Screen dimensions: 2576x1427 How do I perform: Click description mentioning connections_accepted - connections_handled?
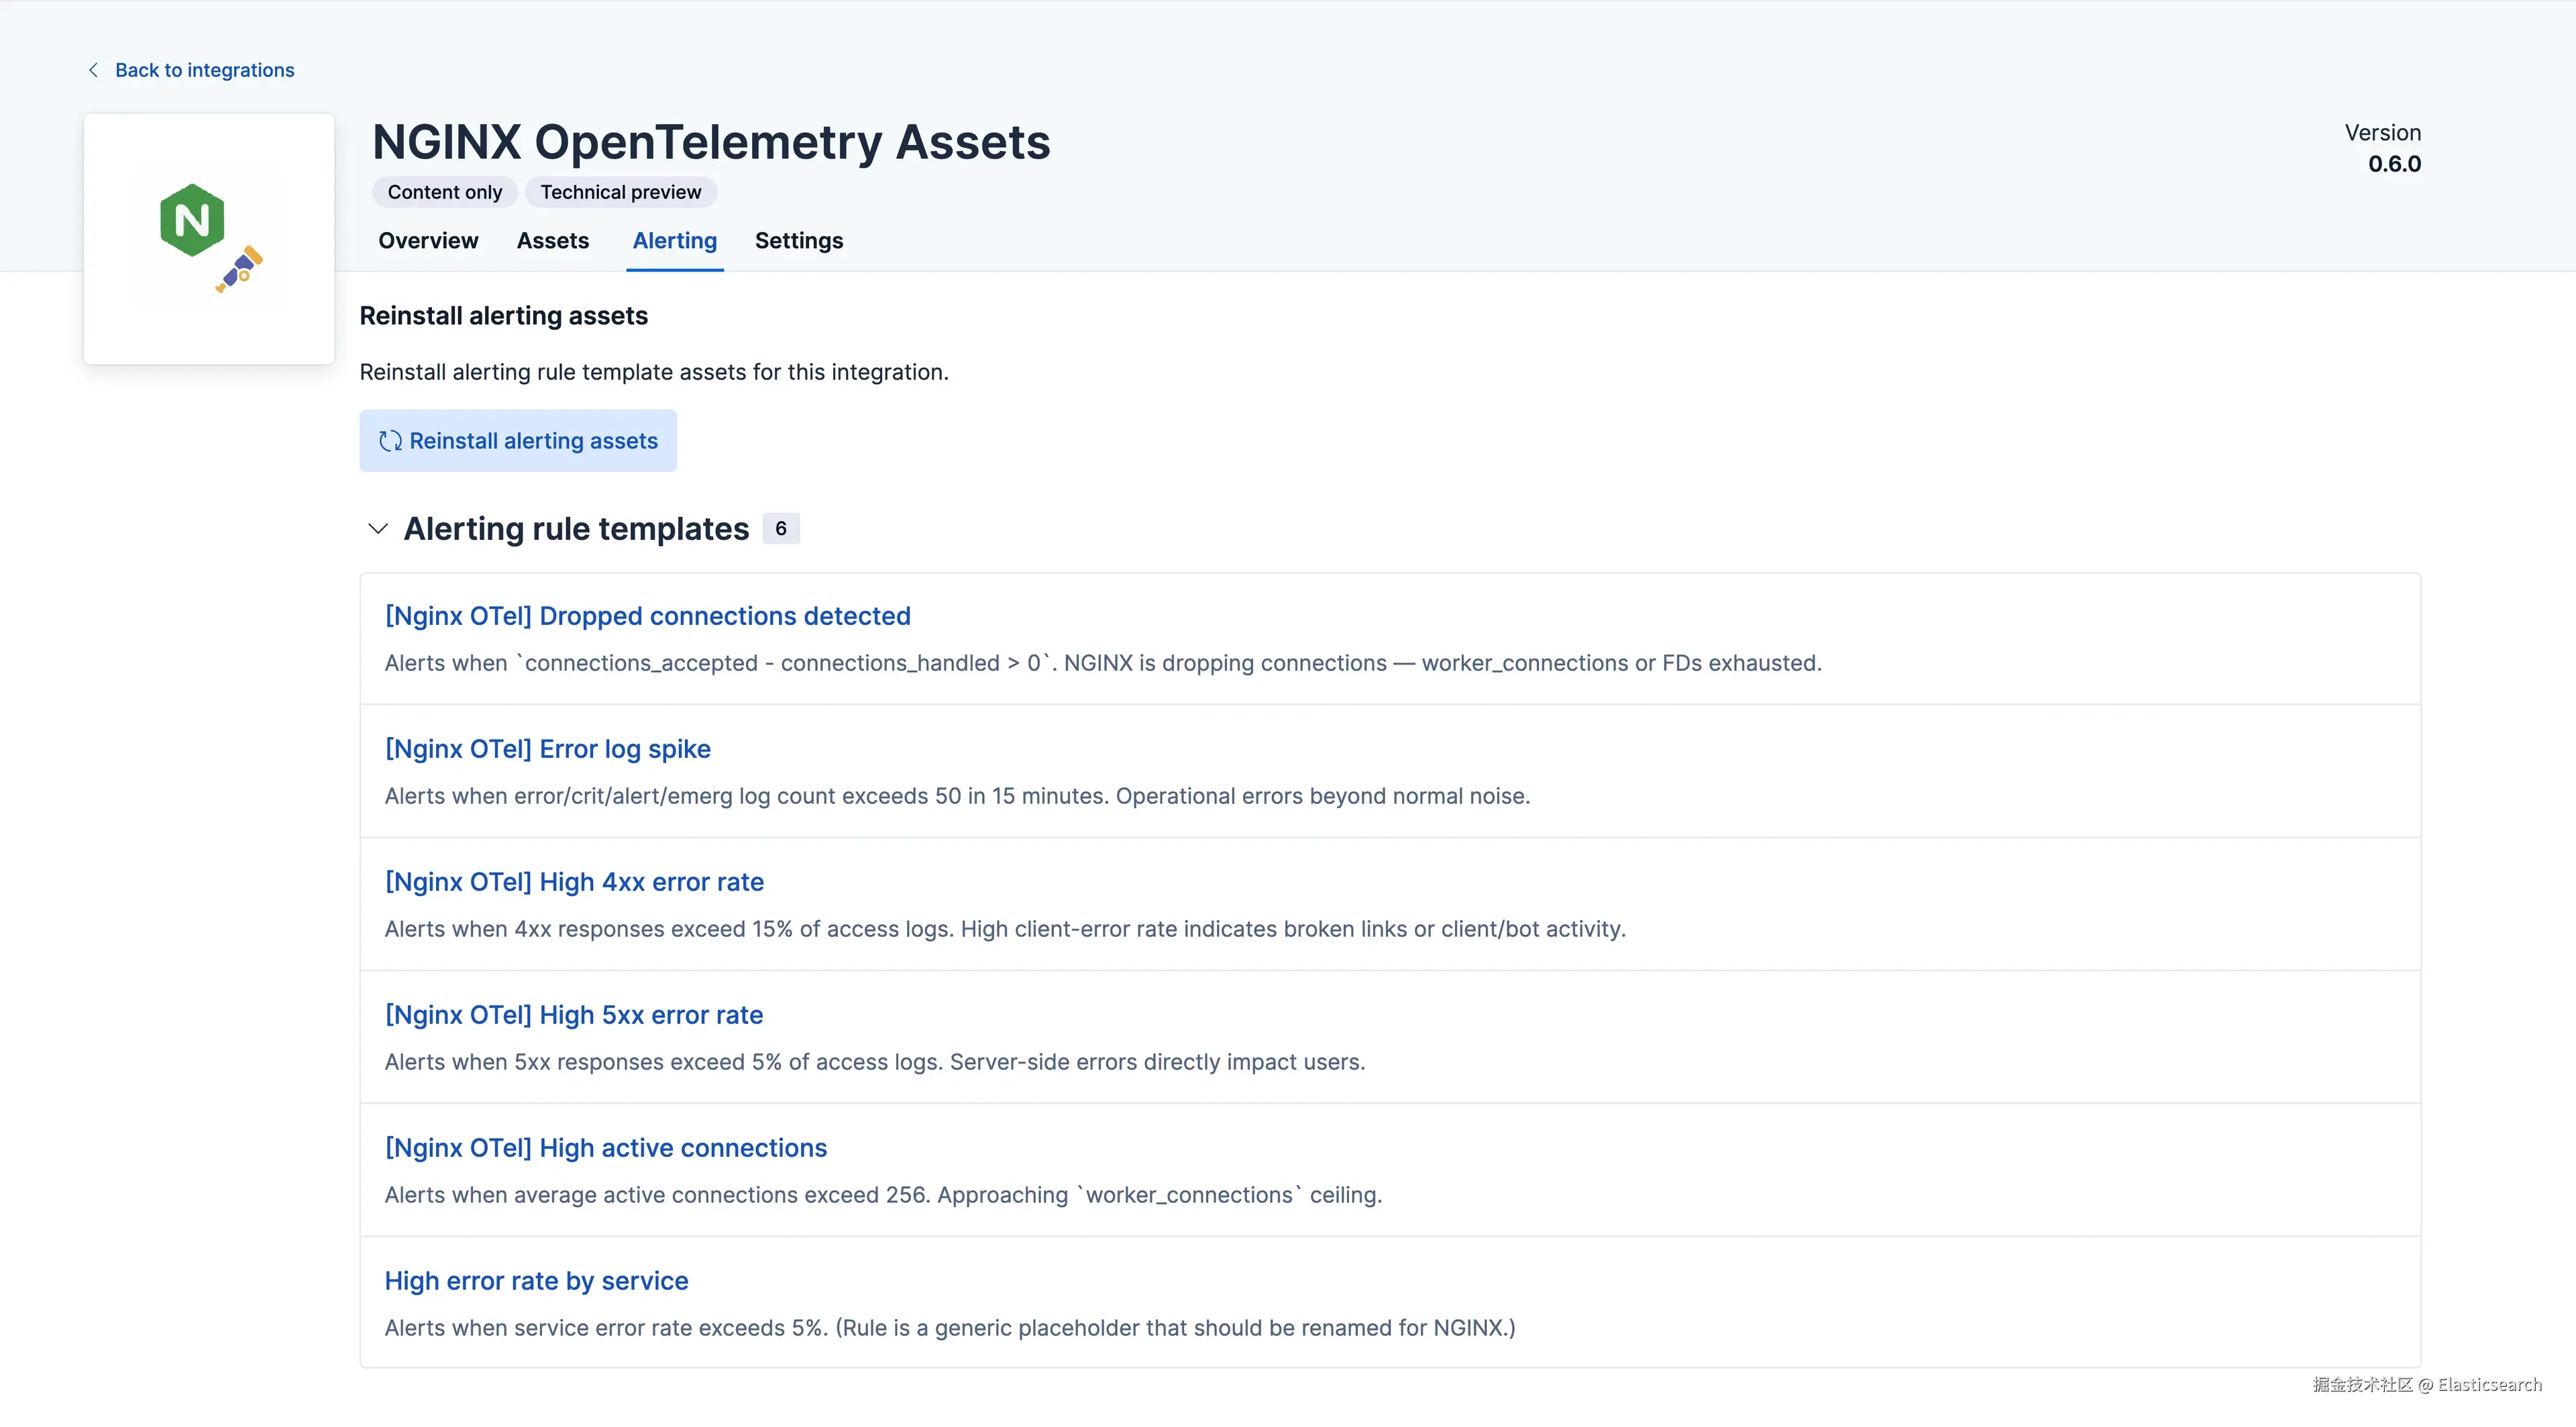pyautogui.click(x=1103, y=663)
